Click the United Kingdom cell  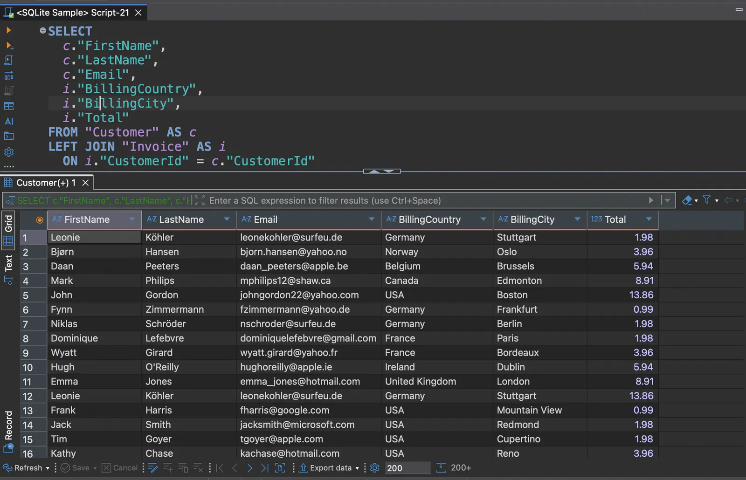pyautogui.click(x=437, y=381)
